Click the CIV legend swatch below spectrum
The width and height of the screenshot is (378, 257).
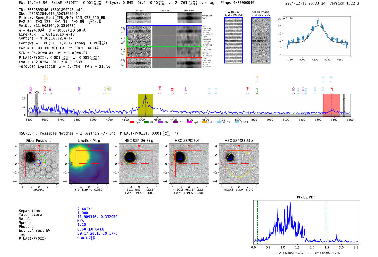coord(161,122)
